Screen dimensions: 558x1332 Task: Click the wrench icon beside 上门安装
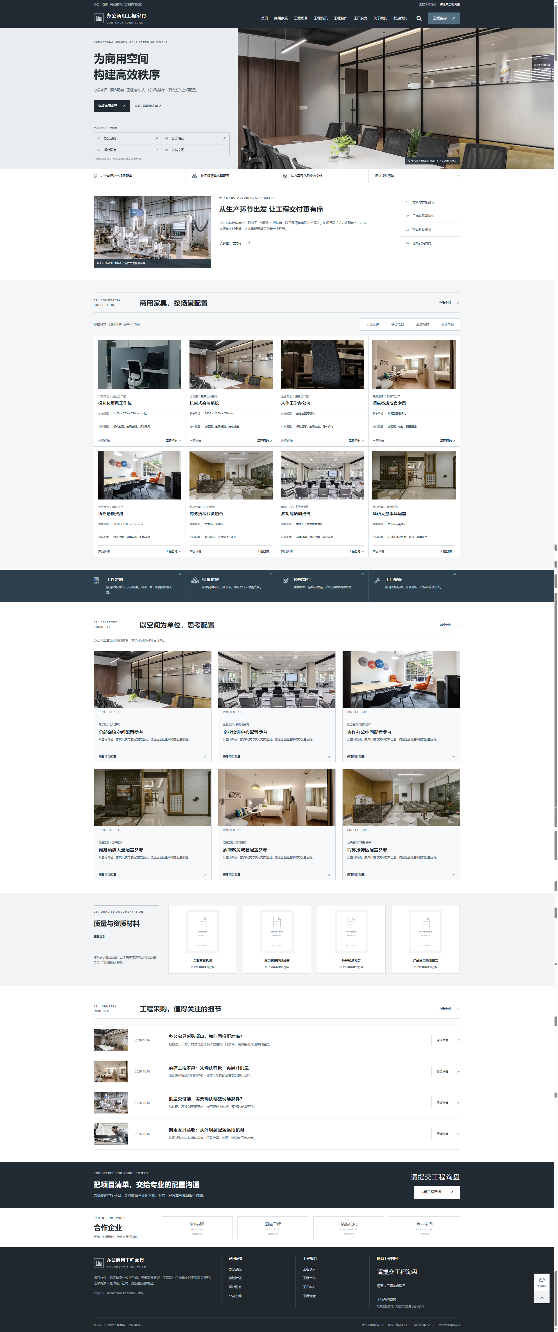(378, 580)
